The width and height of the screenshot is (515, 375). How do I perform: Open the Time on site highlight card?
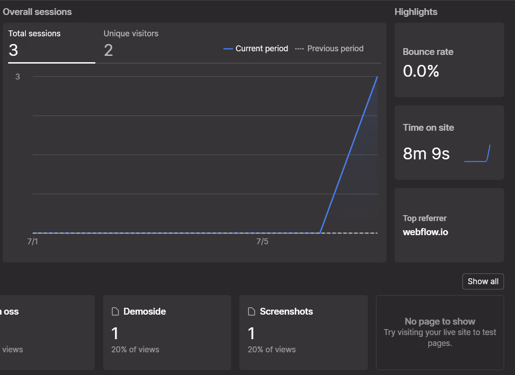[x=449, y=143]
